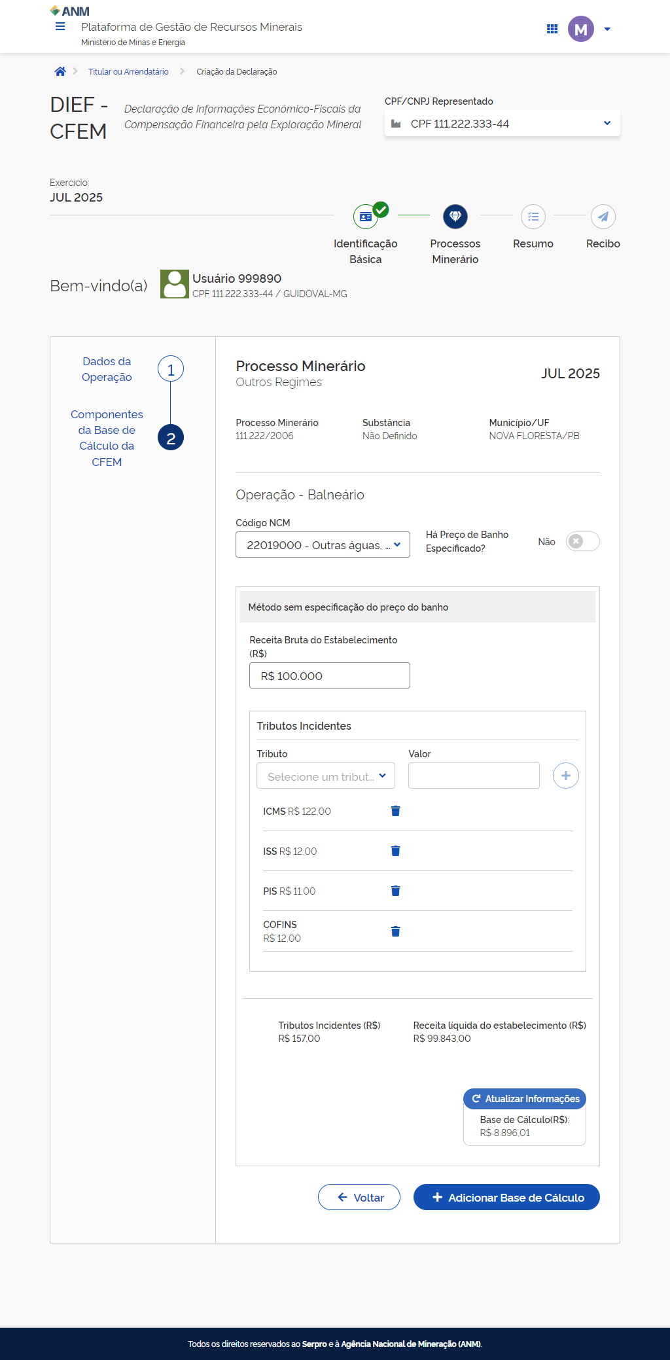
Task: Toggle the Preço de Banho Especificado switch
Action: [x=582, y=542]
